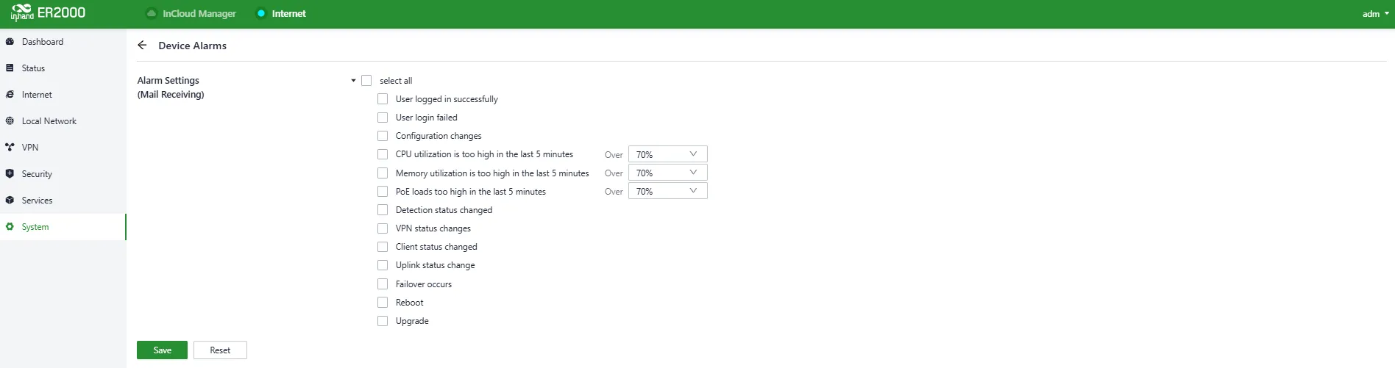Screen dimensions: 1395x368
Task: Open CPU utilization threshold dropdown
Action: (667, 154)
